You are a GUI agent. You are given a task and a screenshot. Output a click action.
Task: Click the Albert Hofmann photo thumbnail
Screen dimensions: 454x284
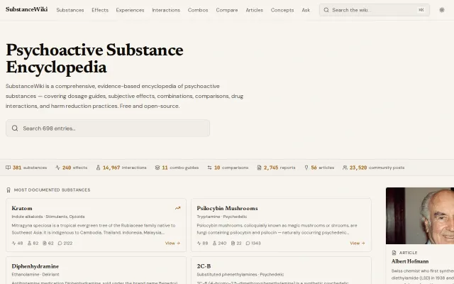coord(420,216)
